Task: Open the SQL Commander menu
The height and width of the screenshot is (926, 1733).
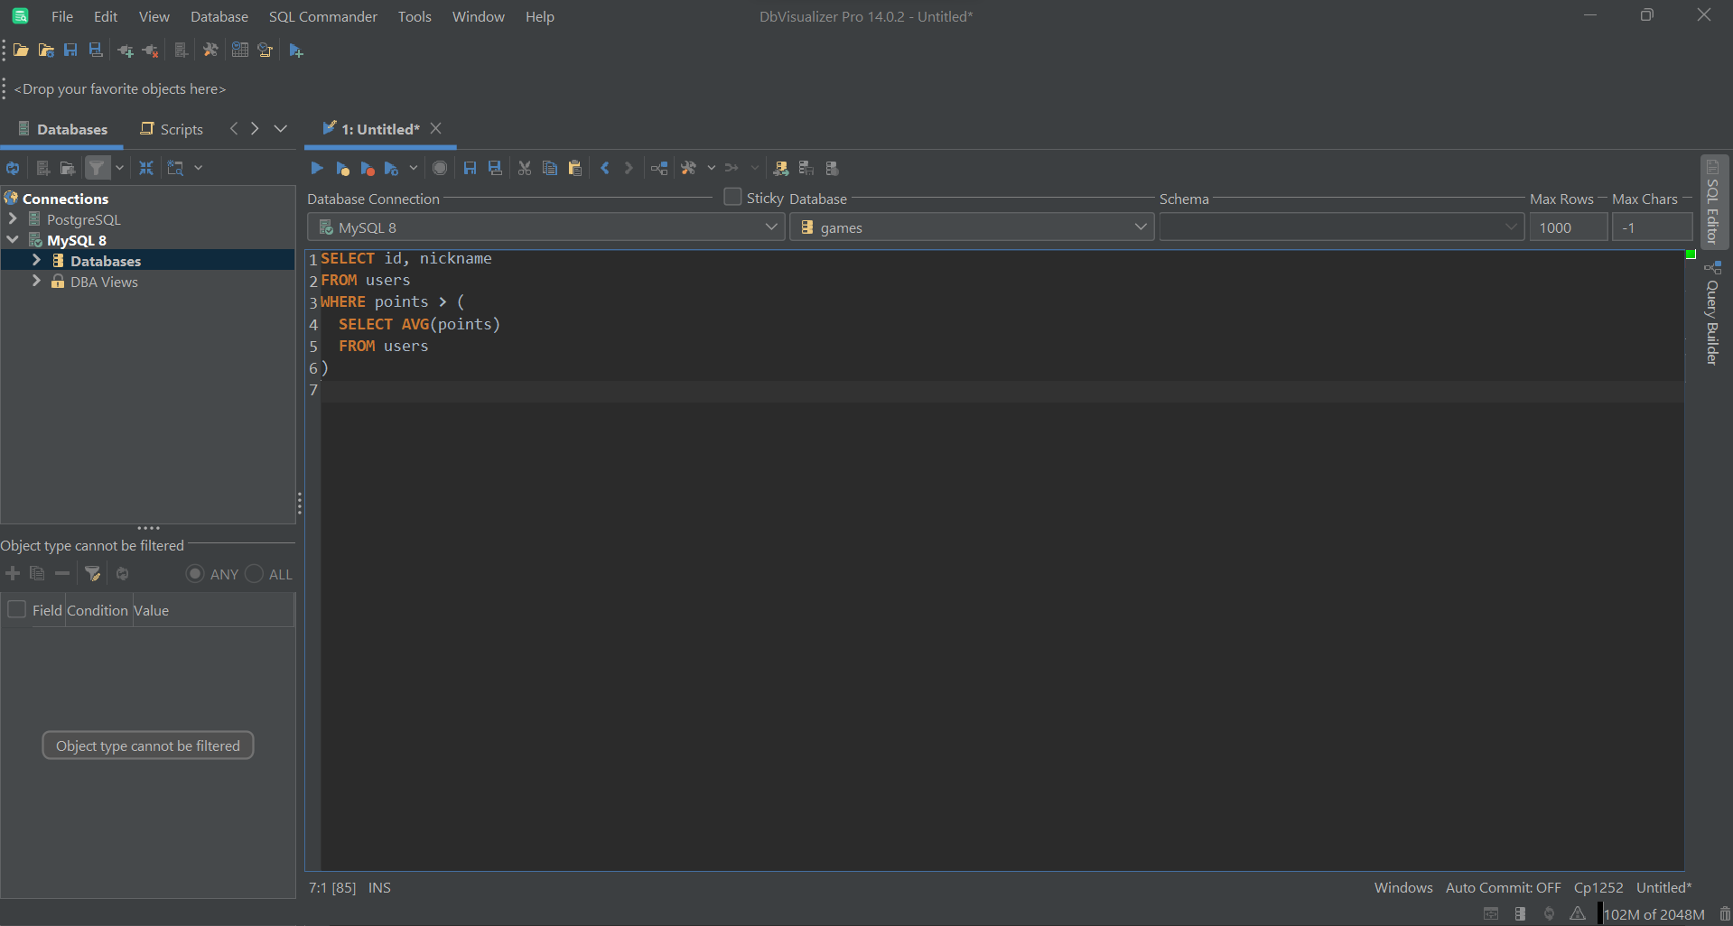Action: 322,16
